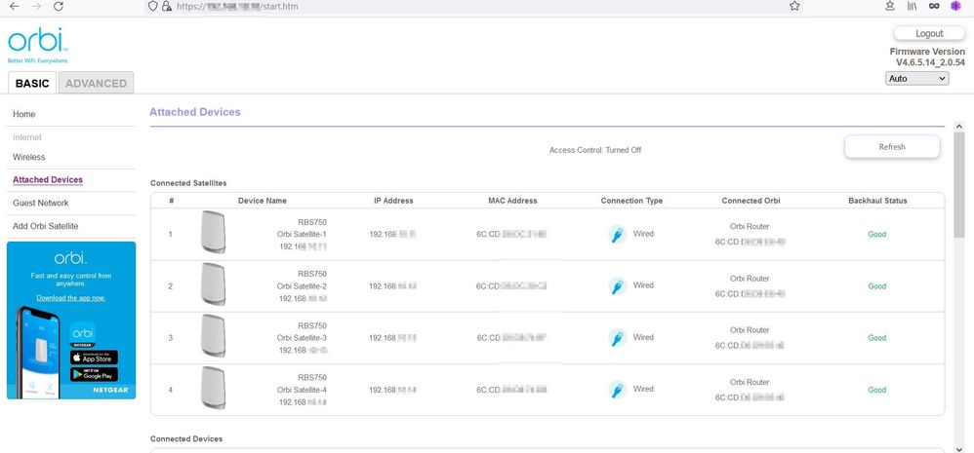Click the Good backhaul status for Satellite-2
974x453 pixels.
click(877, 286)
